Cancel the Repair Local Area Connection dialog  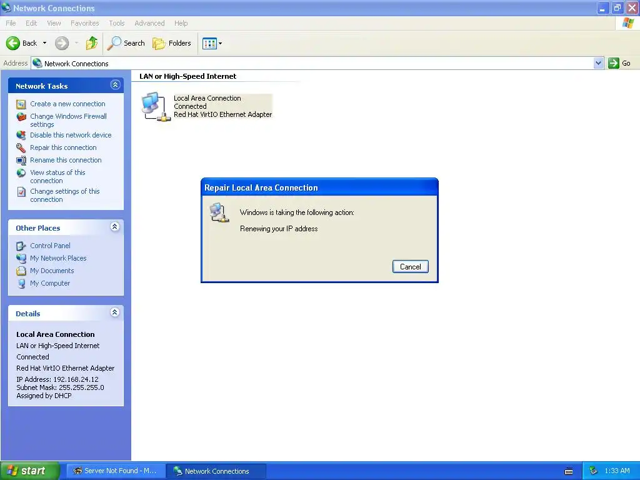click(410, 266)
